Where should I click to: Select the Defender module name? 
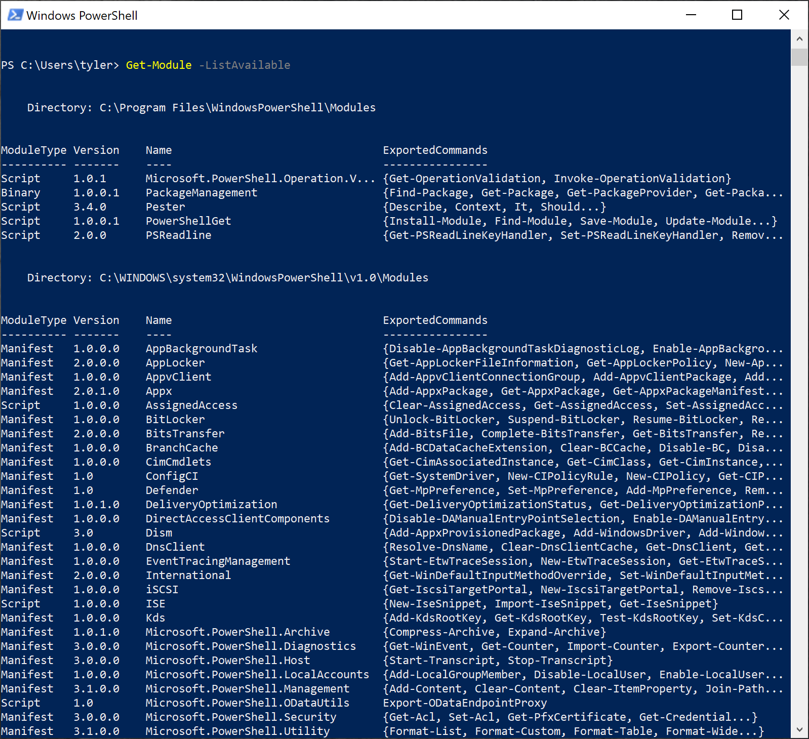point(172,490)
